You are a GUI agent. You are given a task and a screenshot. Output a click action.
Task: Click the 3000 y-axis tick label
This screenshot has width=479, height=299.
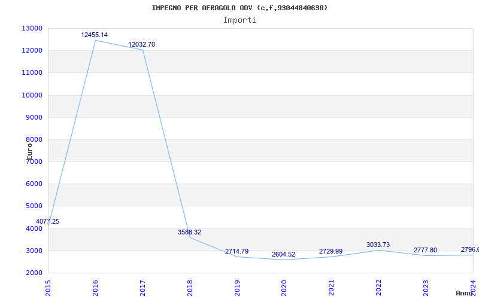(x=34, y=251)
